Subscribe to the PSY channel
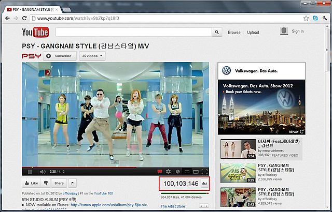This screenshot has width=332, height=212. point(60,56)
